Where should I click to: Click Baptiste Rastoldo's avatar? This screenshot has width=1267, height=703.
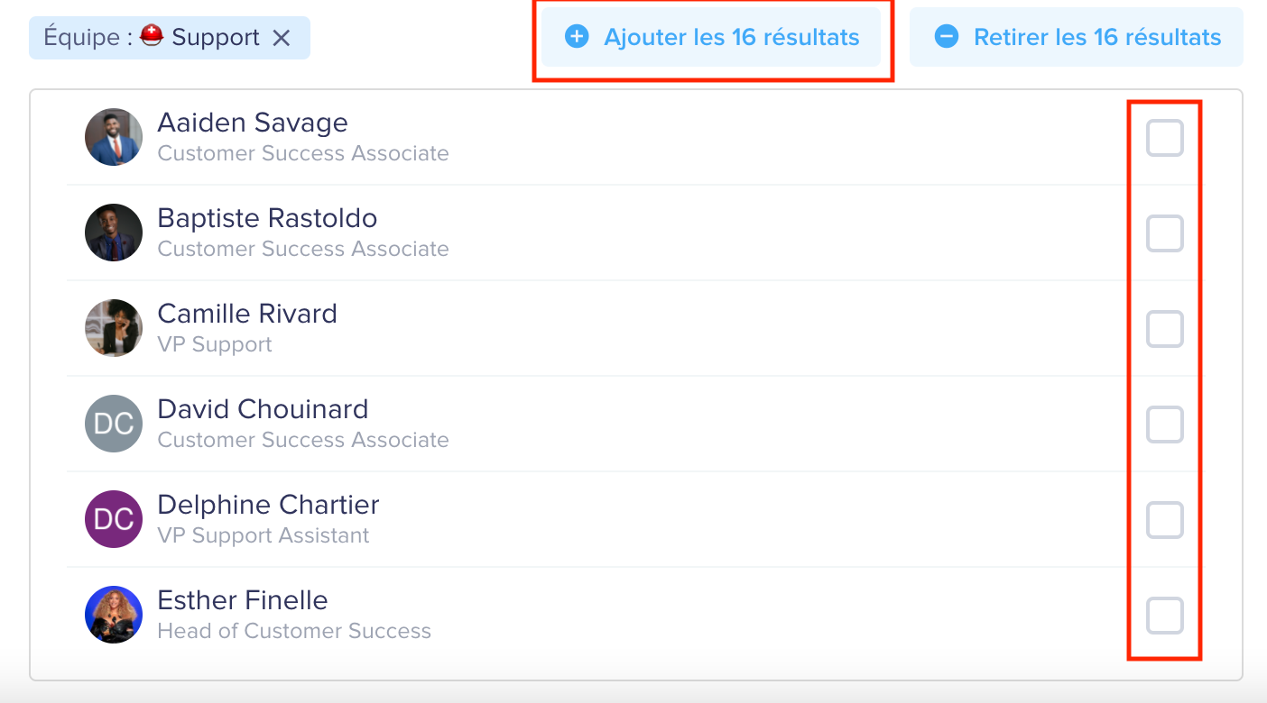[114, 233]
